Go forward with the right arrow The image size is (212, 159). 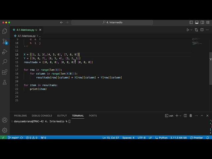coord(67,23)
